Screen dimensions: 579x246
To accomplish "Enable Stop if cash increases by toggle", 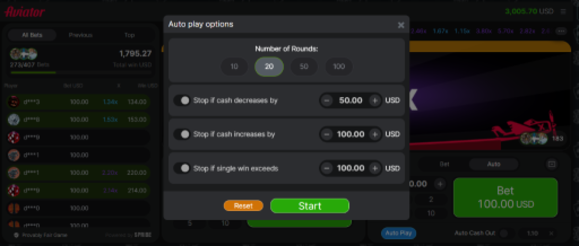I will coord(182,134).
